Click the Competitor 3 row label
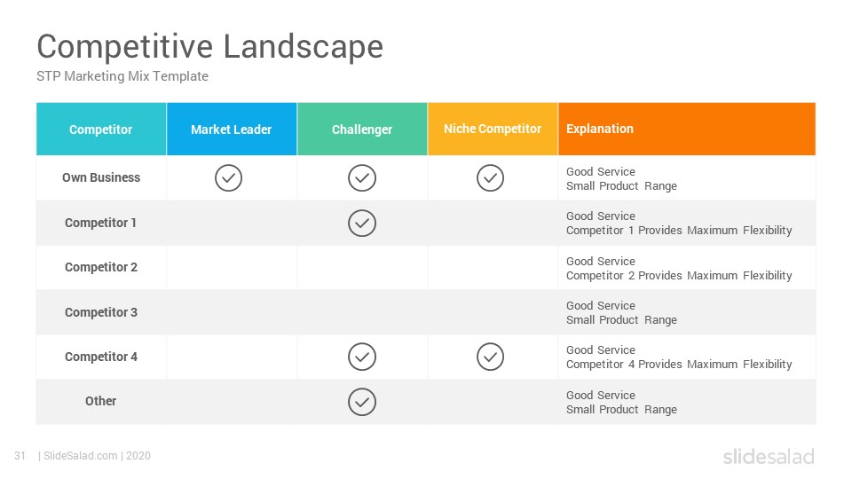This screenshot has height=479, width=852. coord(101,312)
